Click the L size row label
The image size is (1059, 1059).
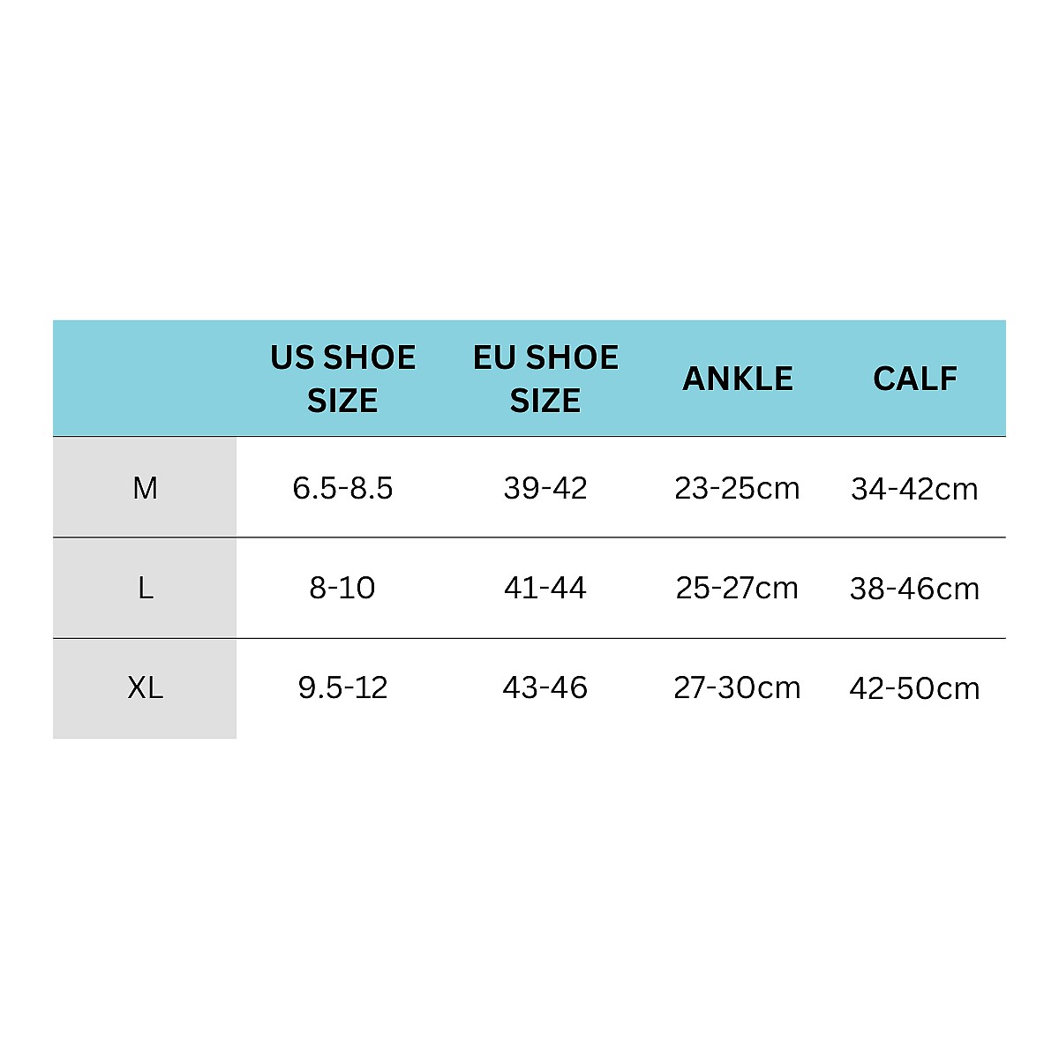click(x=145, y=588)
